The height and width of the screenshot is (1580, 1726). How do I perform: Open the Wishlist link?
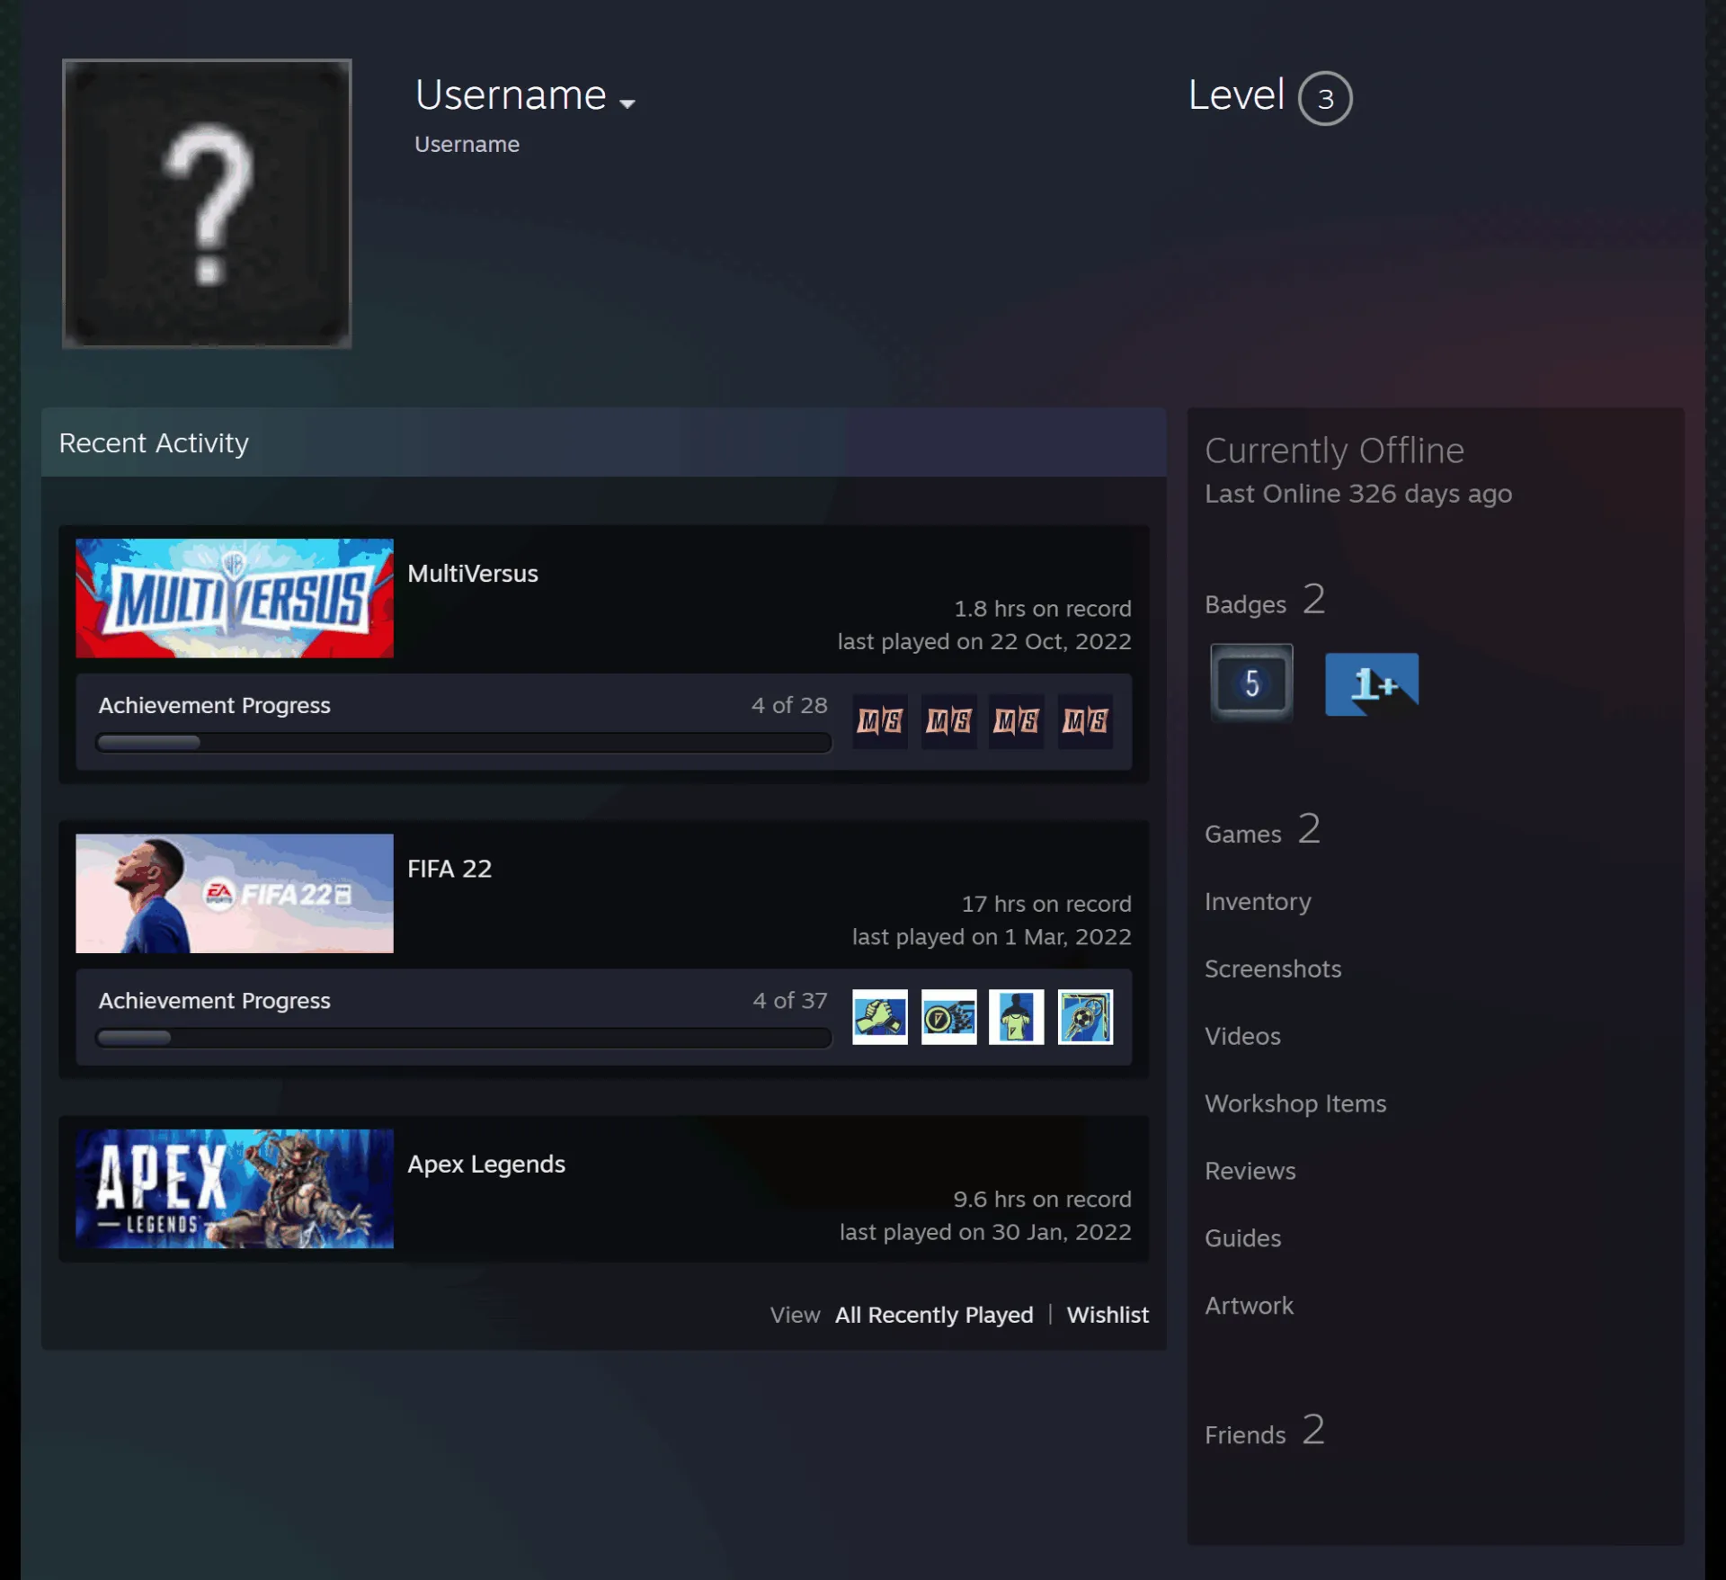[1108, 1315]
